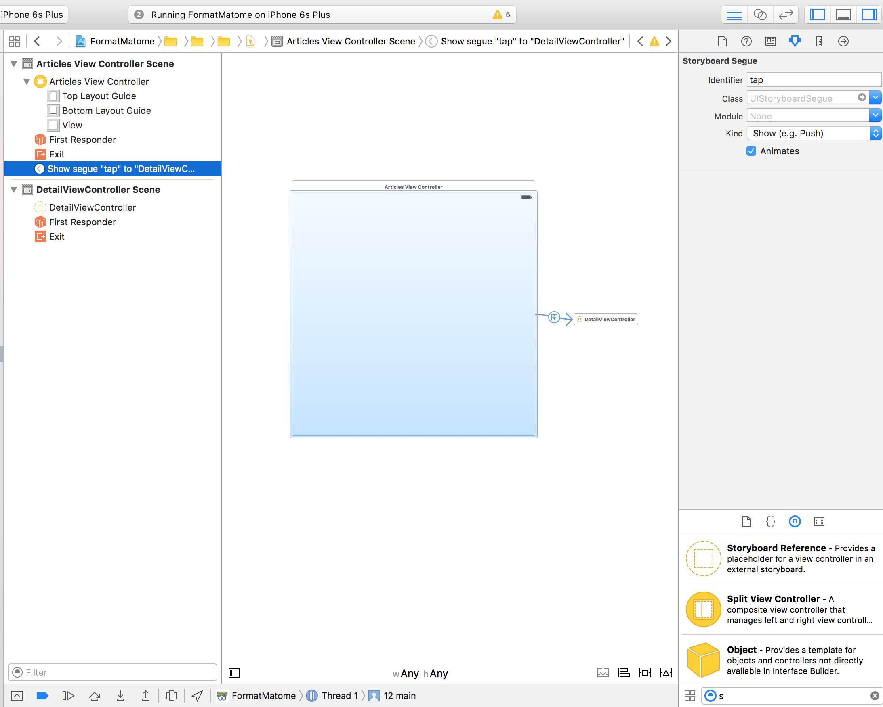883x707 pixels.
Task: Click the Simulate Location arrow icon
Action: (x=198, y=696)
